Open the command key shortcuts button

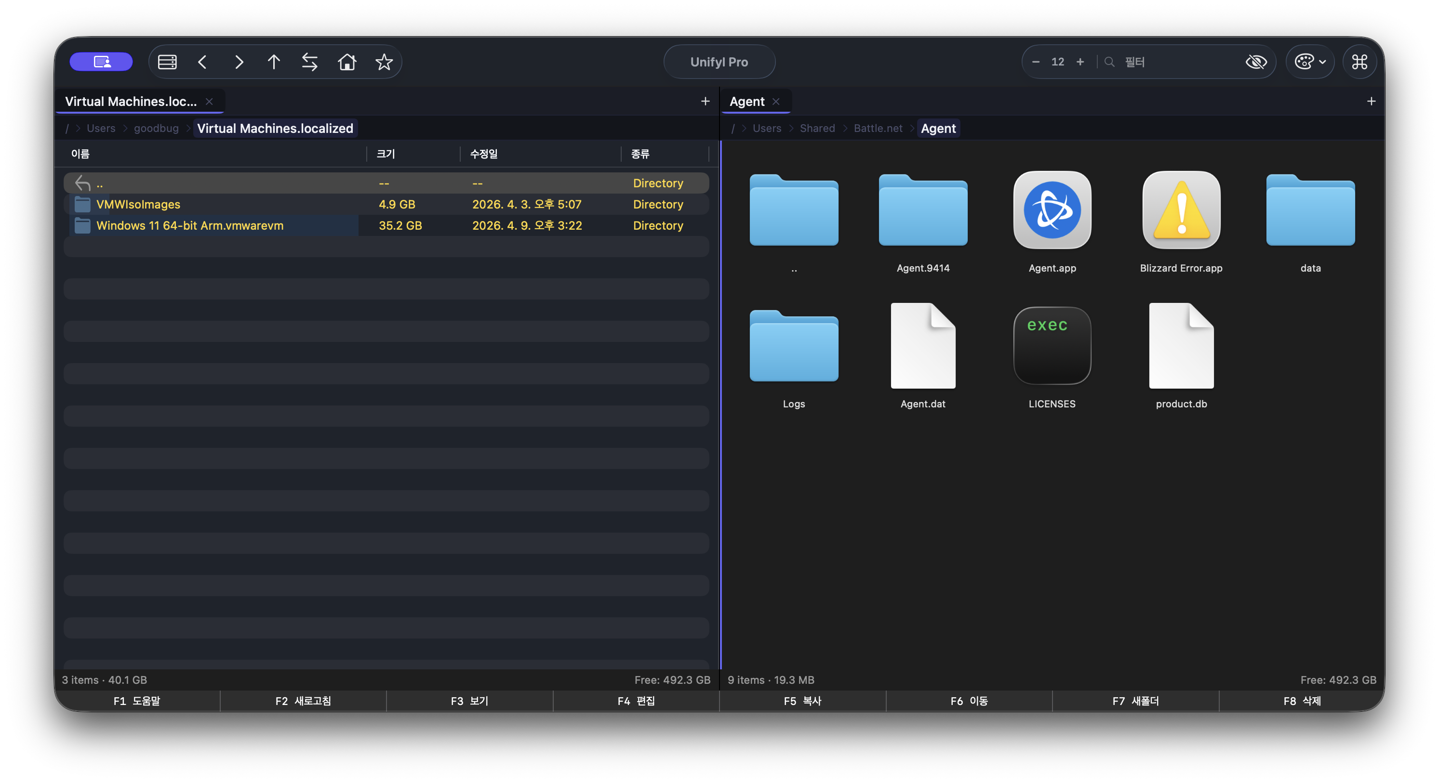click(1359, 62)
